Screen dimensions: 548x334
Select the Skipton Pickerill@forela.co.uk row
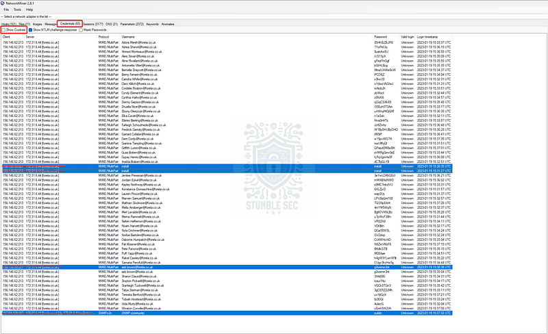[x=227, y=281]
